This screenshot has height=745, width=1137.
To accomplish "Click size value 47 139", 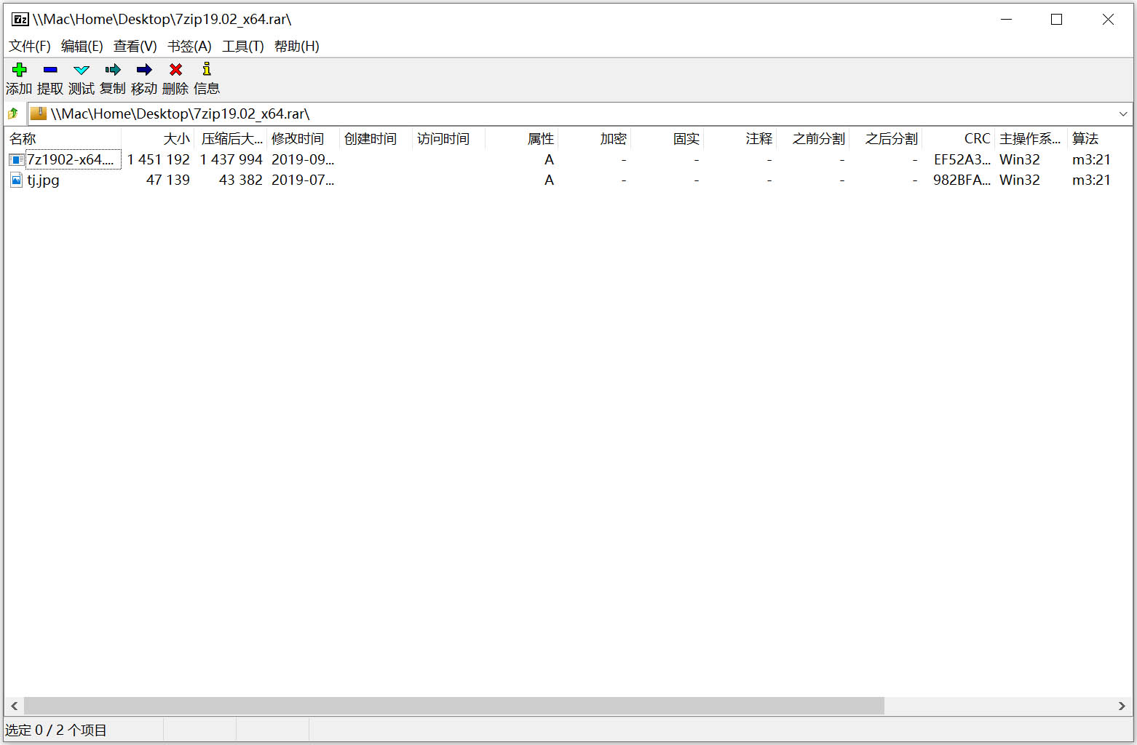I will [x=167, y=180].
